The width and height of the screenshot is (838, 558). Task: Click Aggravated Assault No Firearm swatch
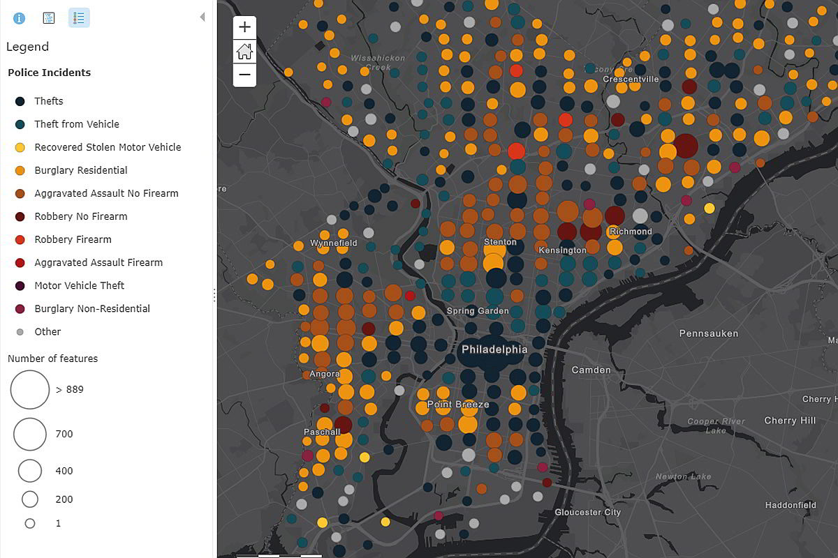20,193
